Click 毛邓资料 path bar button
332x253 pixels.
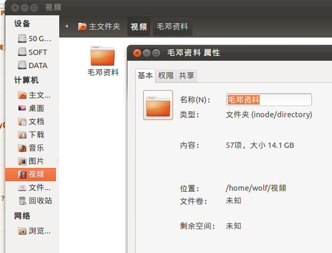coord(172,26)
